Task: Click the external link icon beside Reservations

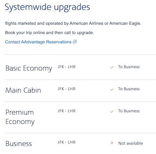Action: coord(75,42)
